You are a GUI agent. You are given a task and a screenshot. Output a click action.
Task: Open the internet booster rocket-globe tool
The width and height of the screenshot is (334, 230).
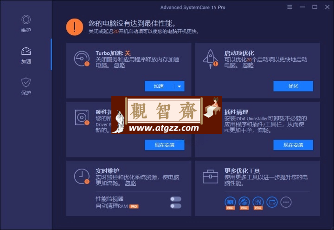click(x=244, y=203)
